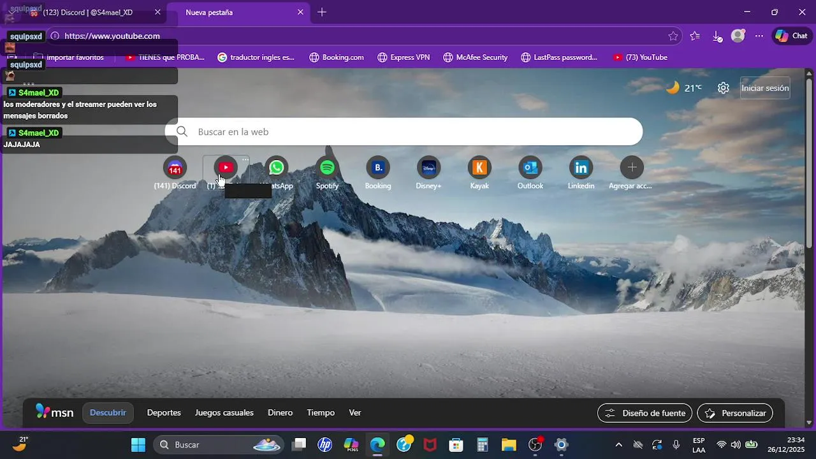Open the LinkedIn quick link tile
The width and height of the screenshot is (816, 459).
(x=581, y=173)
